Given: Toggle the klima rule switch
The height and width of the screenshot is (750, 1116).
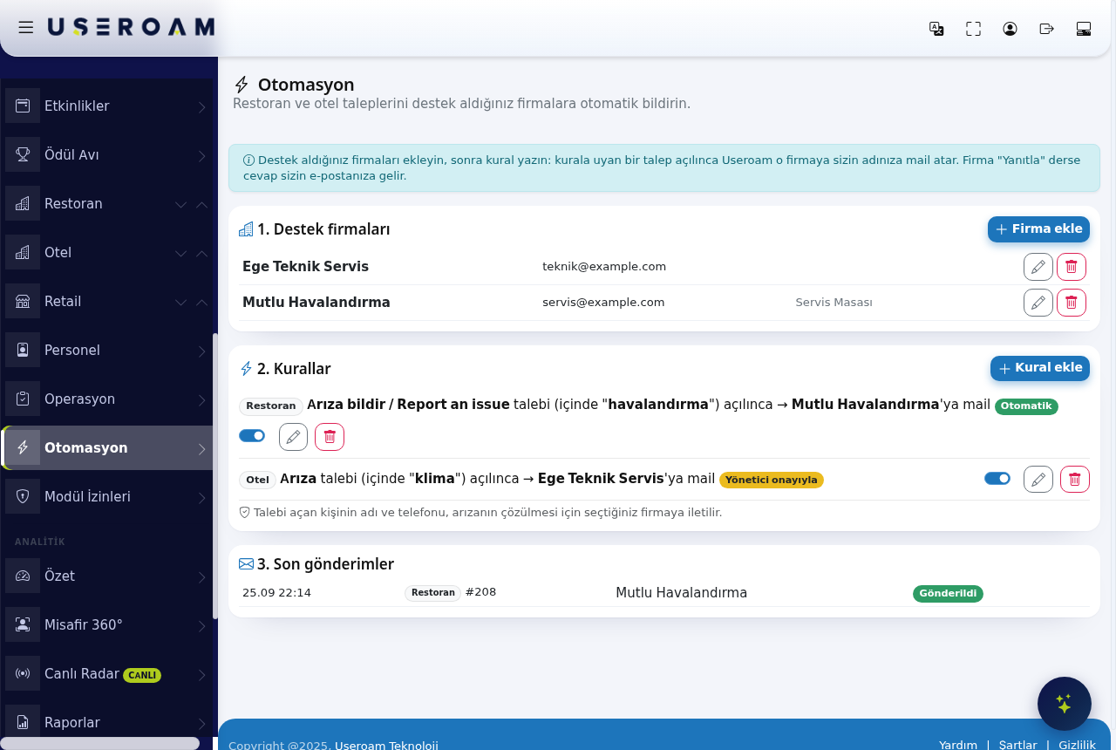Looking at the screenshot, I should point(997,478).
